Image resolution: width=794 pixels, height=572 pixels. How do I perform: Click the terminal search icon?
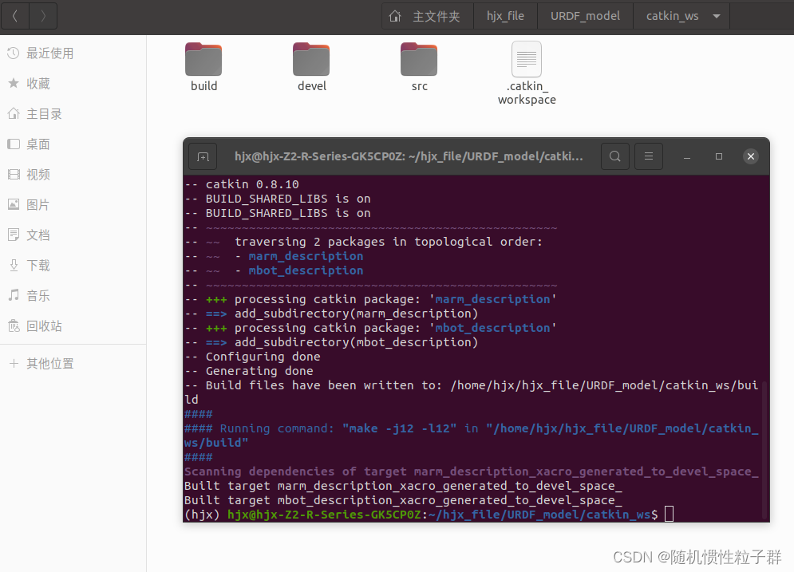(x=615, y=156)
